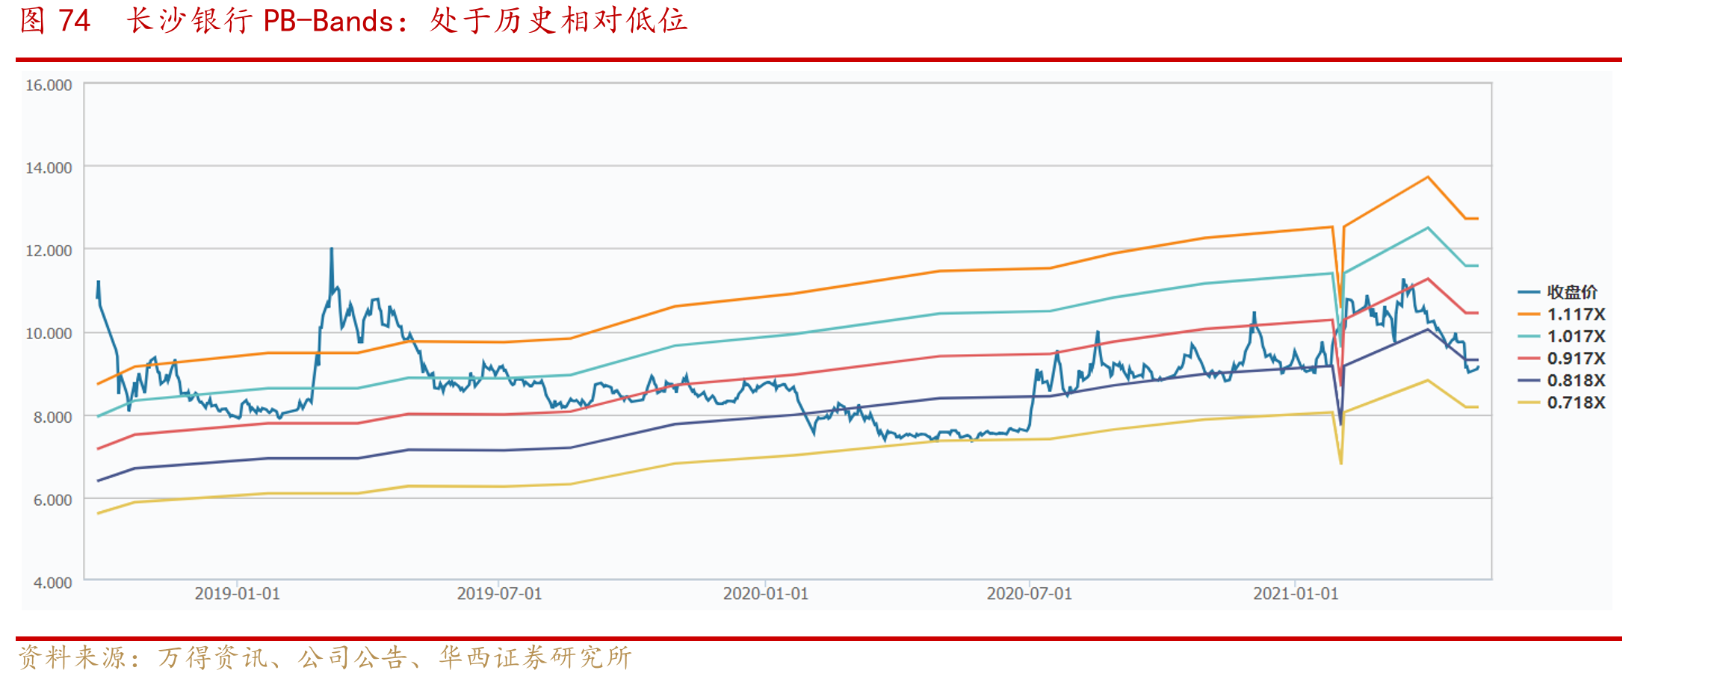Click the 0.818X legend label

pos(1576,380)
